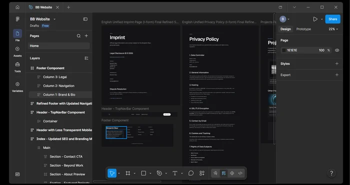350x185 pixels.
Task: Go to the Home screen icon
Action: (x=17, y=7)
